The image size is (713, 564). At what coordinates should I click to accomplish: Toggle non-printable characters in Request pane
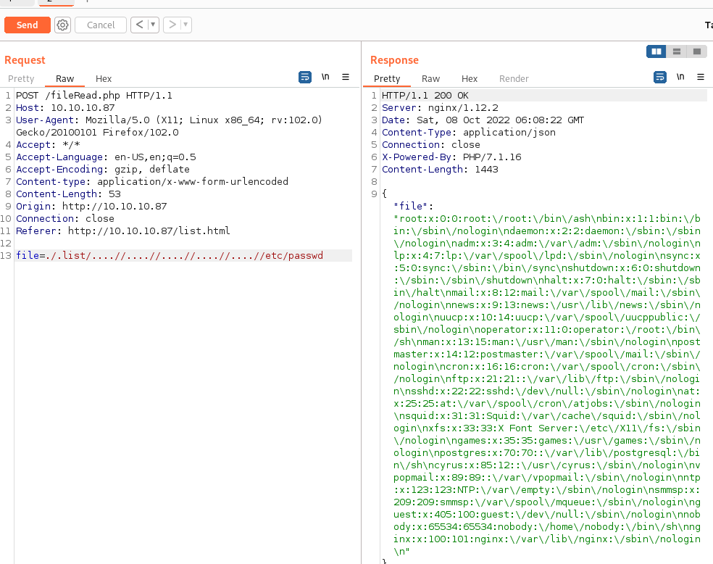coord(325,77)
